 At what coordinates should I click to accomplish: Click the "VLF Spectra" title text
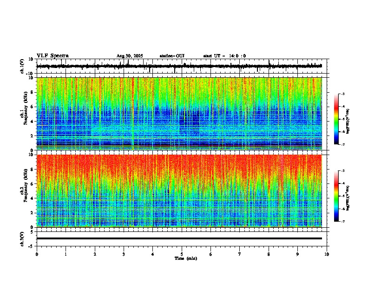pyautogui.click(x=53, y=56)
